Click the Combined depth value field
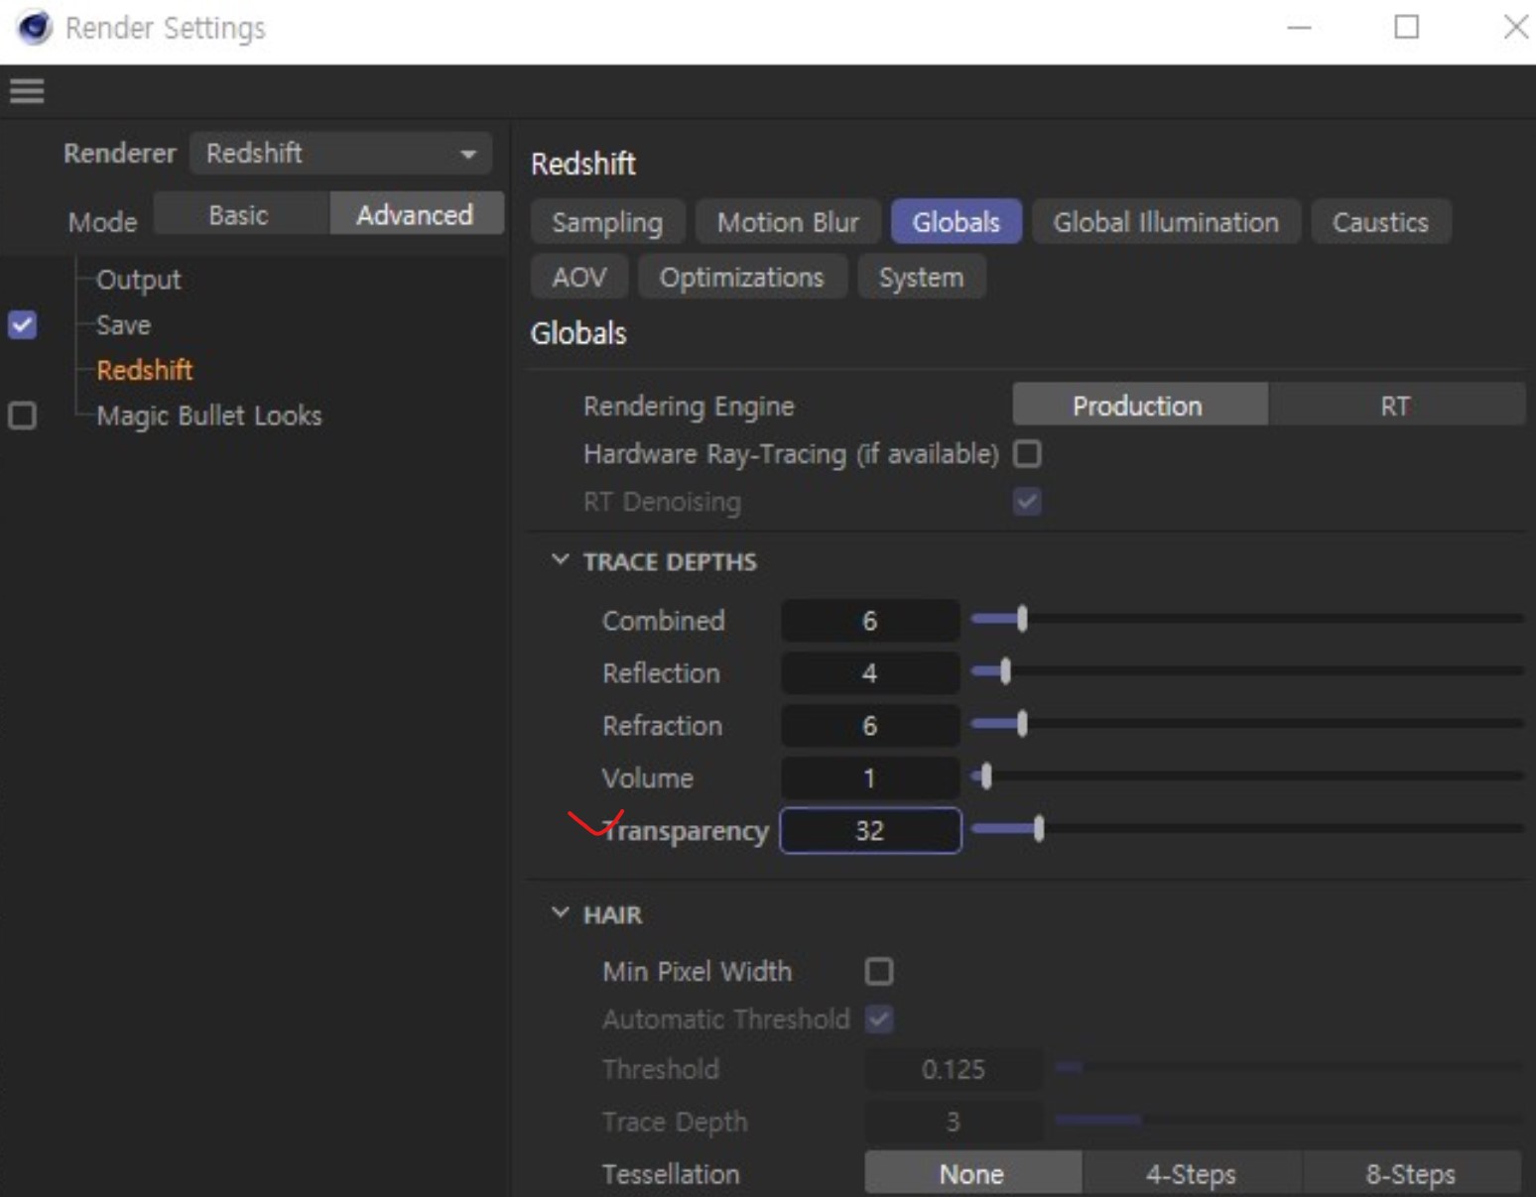The image size is (1536, 1197). pos(870,621)
